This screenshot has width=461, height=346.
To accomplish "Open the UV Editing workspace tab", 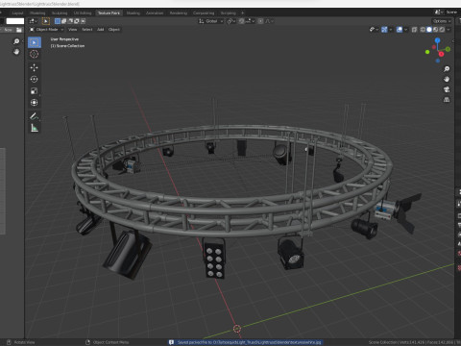I will (x=83, y=13).
